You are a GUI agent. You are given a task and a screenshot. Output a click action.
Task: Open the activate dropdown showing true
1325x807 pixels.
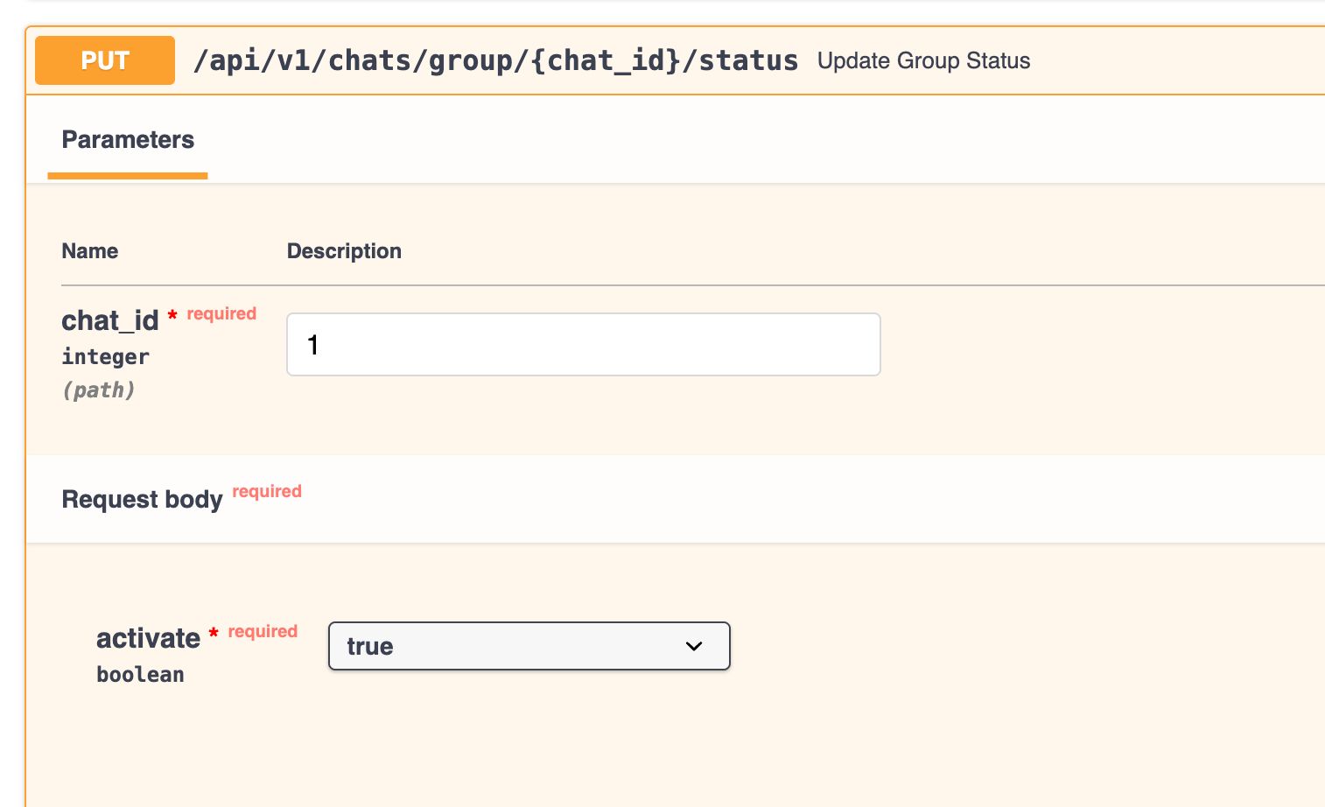(529, 646)
